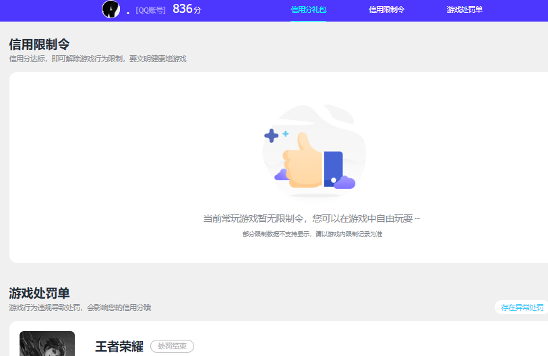Switch to 信用限制令 tab
Image resolution: width=548 pixels, height=356 pixels.
(386, 10)
